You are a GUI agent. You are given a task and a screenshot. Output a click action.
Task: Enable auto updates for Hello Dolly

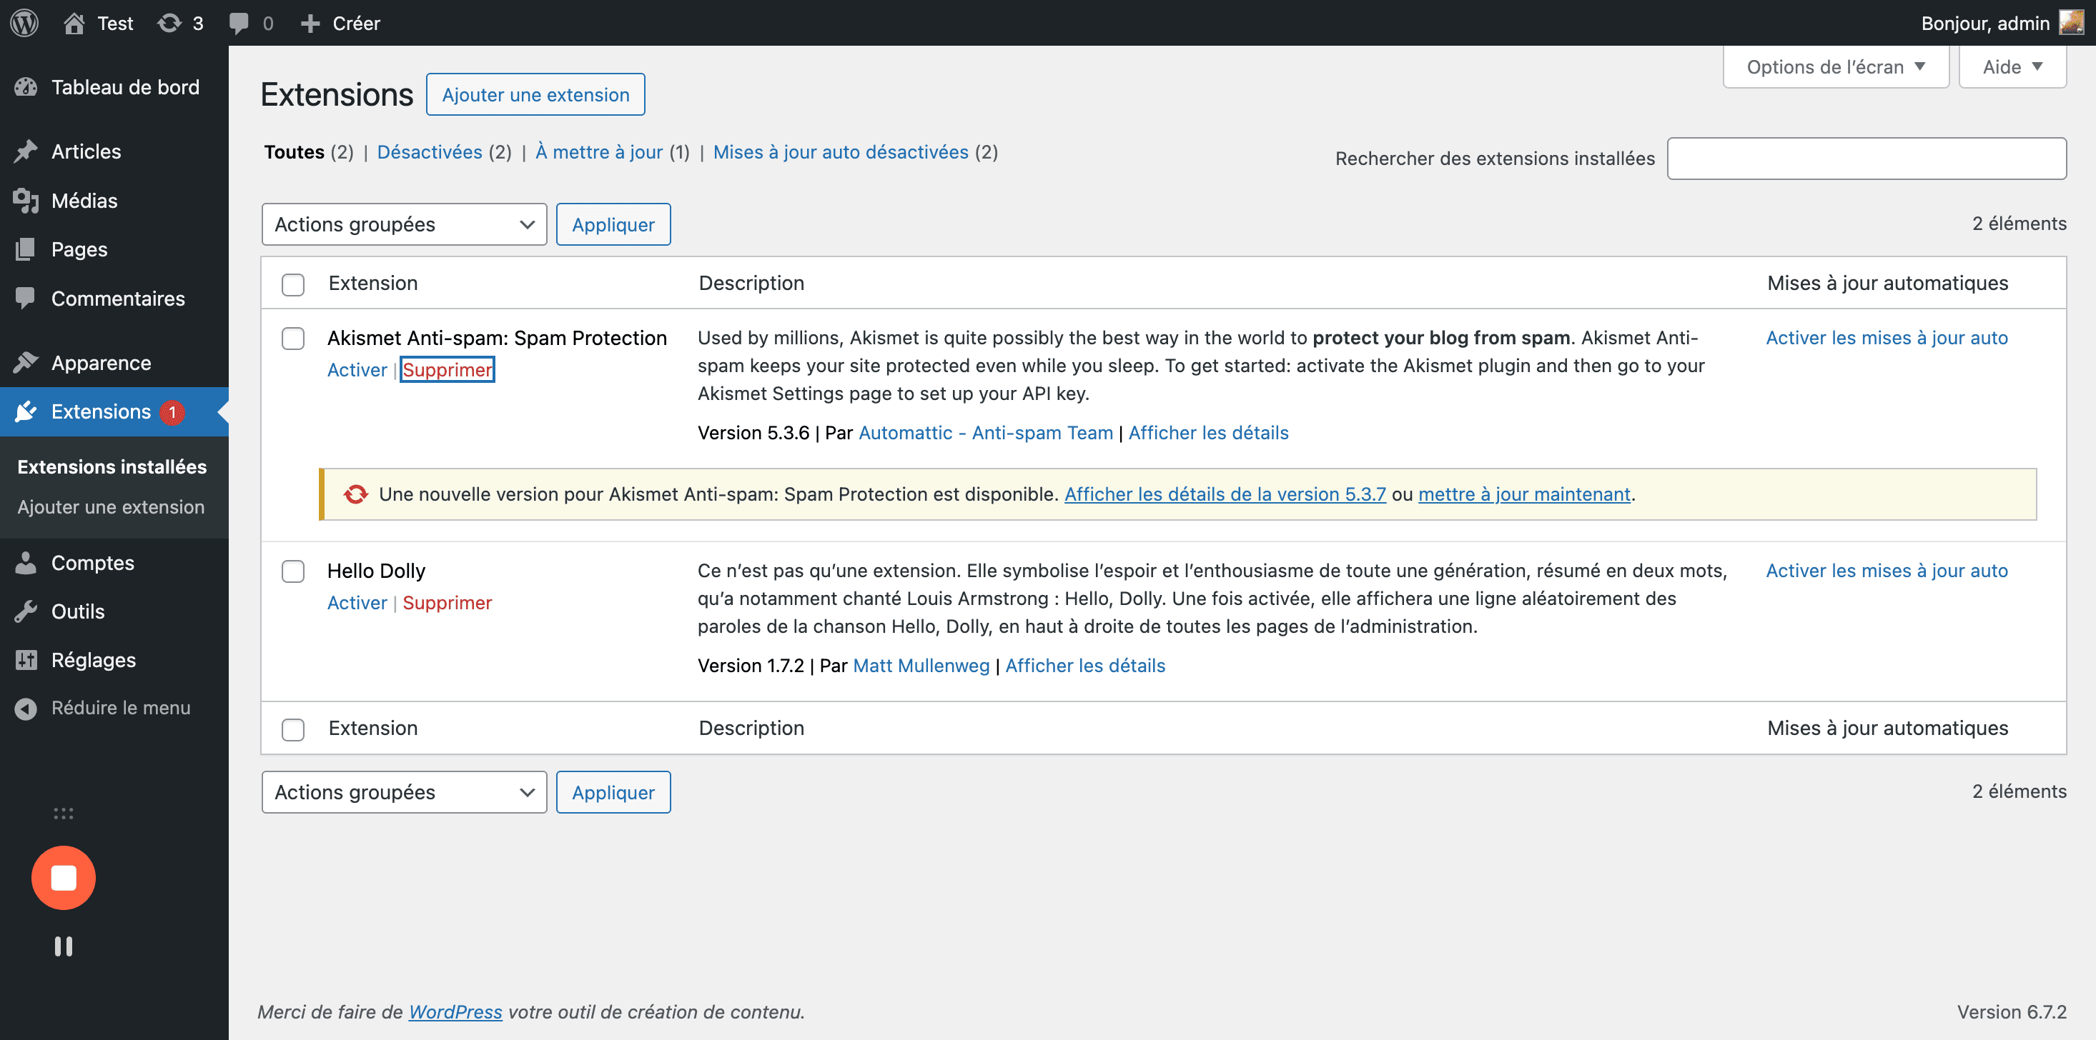coord(1887,570)
